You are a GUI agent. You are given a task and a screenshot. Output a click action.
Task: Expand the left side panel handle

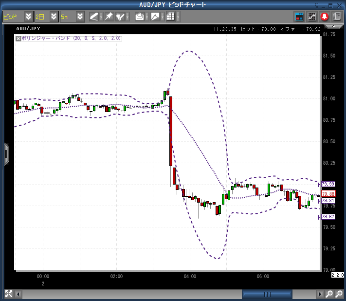[7, 154]
